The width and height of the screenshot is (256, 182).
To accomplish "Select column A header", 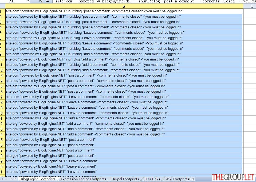I will 124,6.
